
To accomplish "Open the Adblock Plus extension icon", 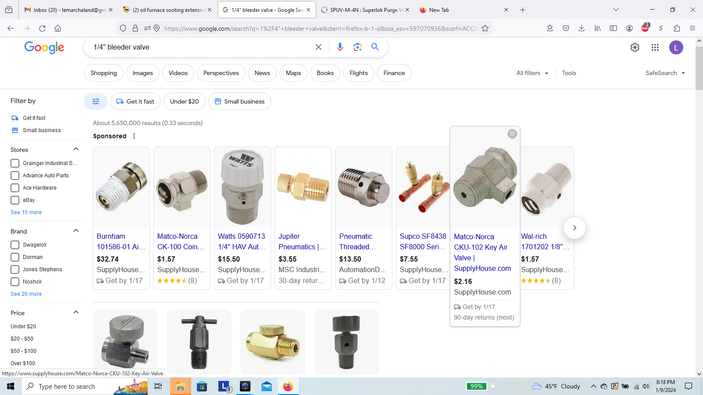I will (645, 28).
